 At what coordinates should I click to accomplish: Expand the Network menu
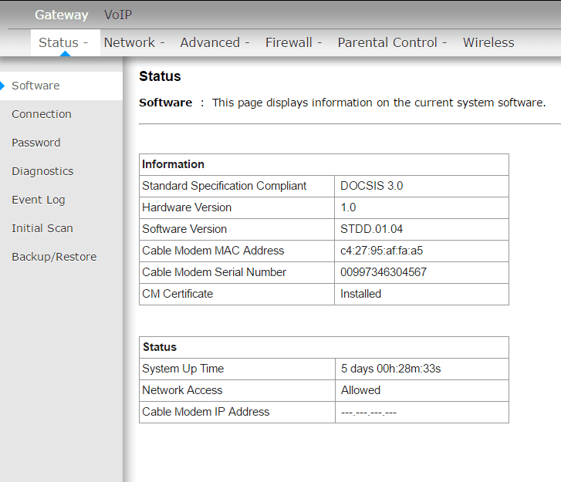[134, 43]
